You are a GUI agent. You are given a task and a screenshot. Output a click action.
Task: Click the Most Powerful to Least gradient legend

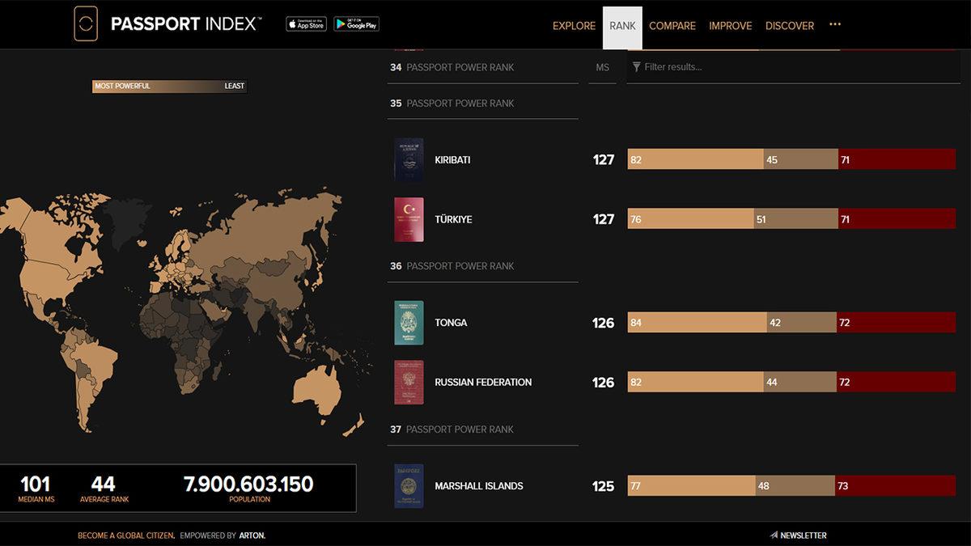click(169, 86)
